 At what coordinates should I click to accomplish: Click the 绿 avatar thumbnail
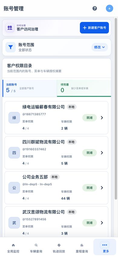pos(14,118)
